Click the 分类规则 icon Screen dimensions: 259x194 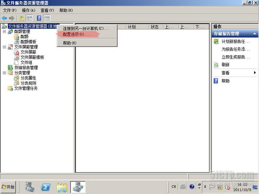coord(17,83)
